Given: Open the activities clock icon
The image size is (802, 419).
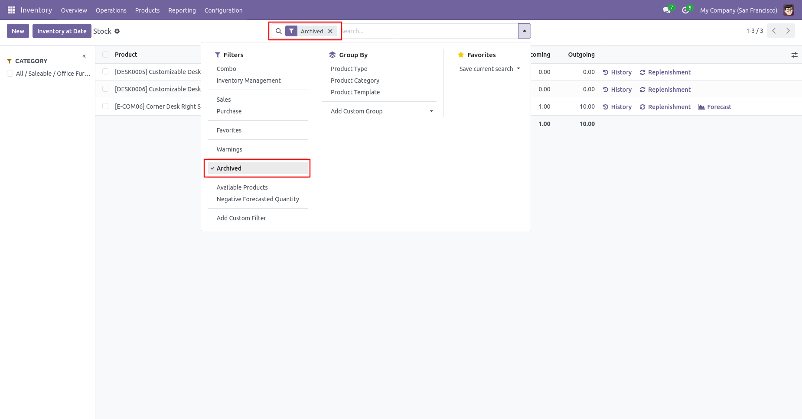Looking at the screenshot, I should (685, 10).
